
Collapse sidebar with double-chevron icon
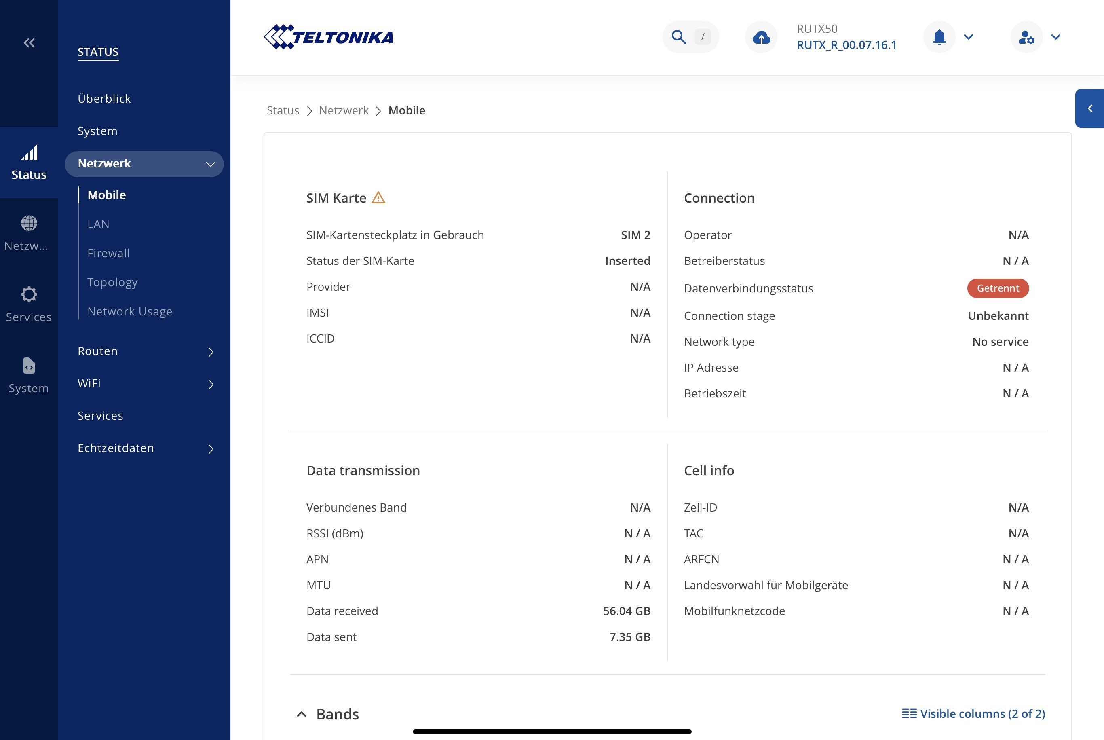tap(29, 43)
